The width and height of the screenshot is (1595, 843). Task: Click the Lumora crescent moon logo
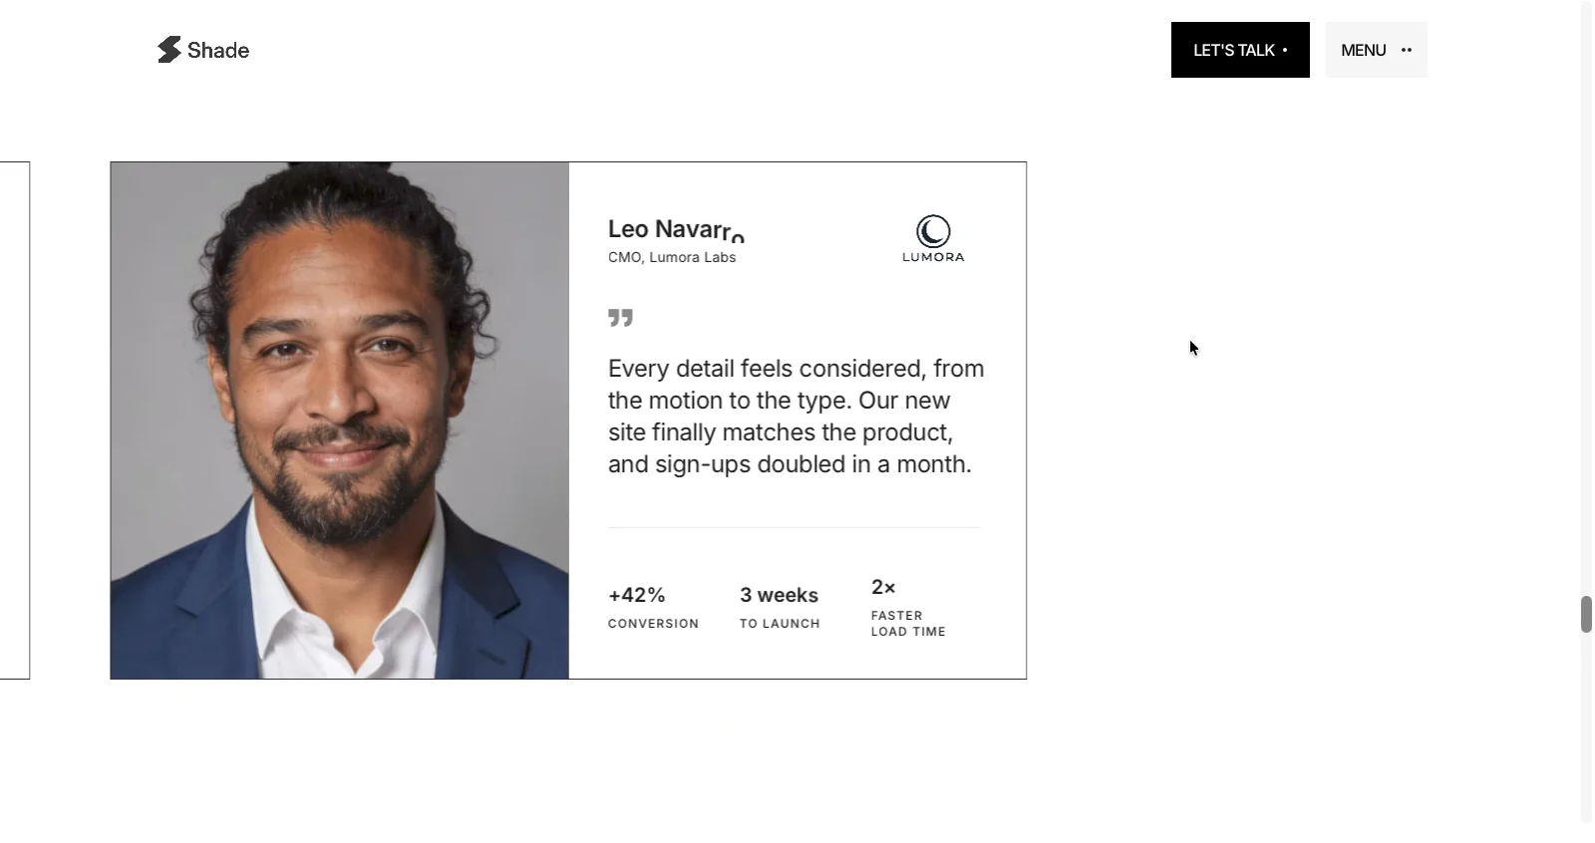coord(933,231)
